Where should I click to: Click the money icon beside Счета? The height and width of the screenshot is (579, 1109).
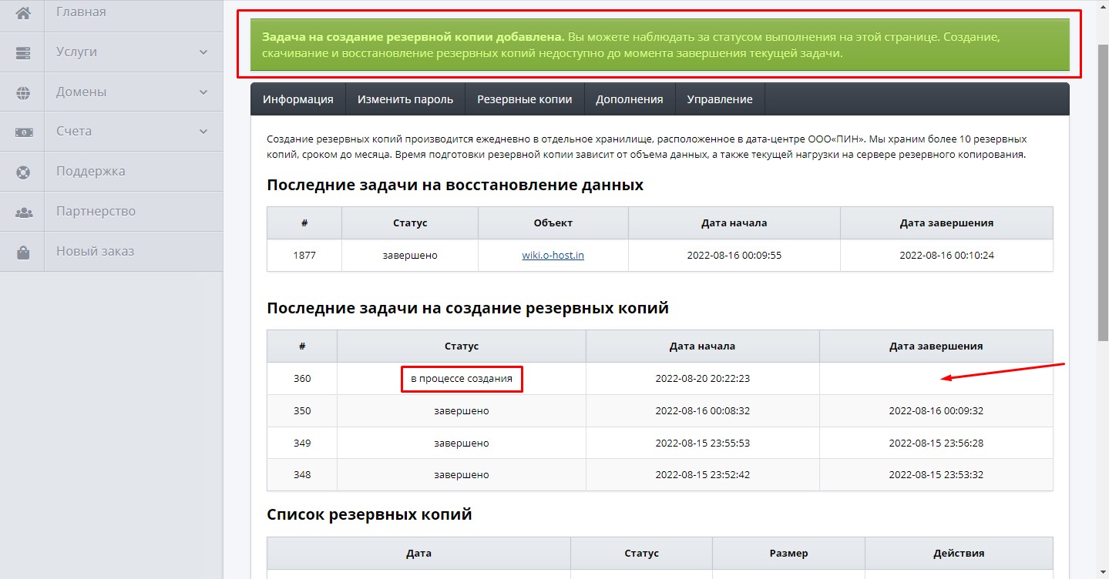click(x=23, y=132)
